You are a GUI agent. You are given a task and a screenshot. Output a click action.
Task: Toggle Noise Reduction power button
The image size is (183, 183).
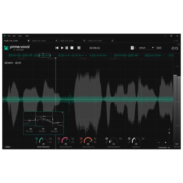[x=36, y=138]
